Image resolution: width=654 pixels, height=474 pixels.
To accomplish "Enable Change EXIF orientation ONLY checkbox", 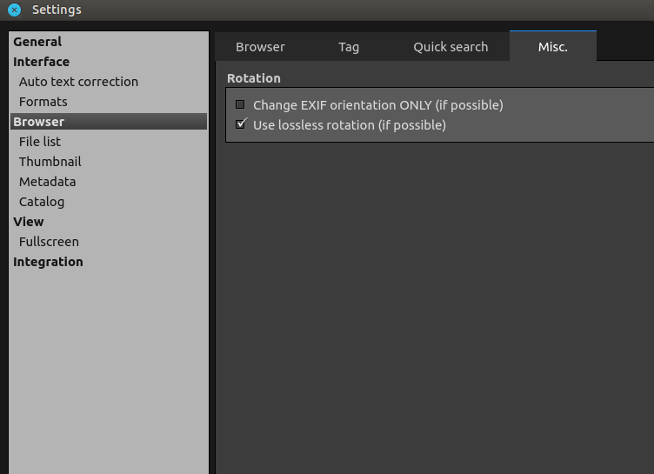I will tap(241, 105).
